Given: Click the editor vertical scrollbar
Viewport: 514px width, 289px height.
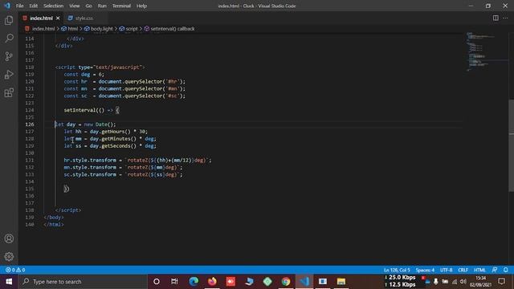Looking at the screenshot, I should click(512, 145).
